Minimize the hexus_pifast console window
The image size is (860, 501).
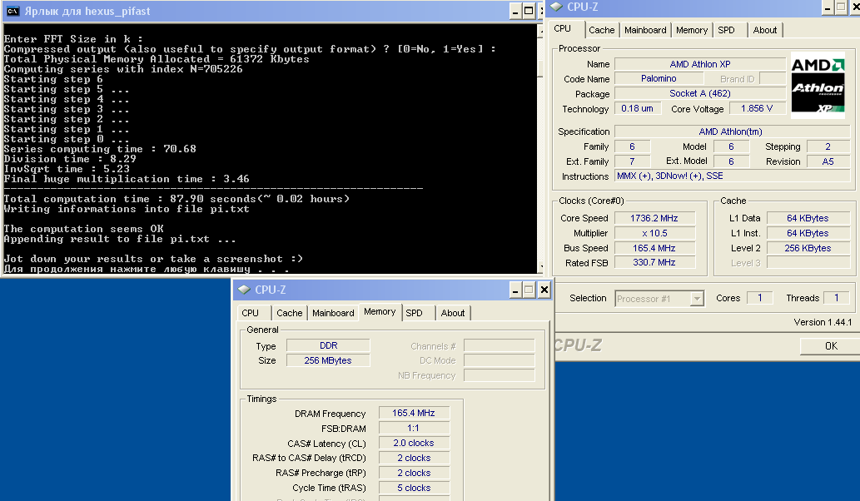click(x=515, y=11)
